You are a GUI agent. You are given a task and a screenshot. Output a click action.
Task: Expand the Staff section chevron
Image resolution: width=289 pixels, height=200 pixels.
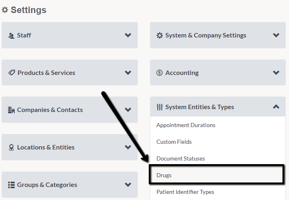coord(128,35)
